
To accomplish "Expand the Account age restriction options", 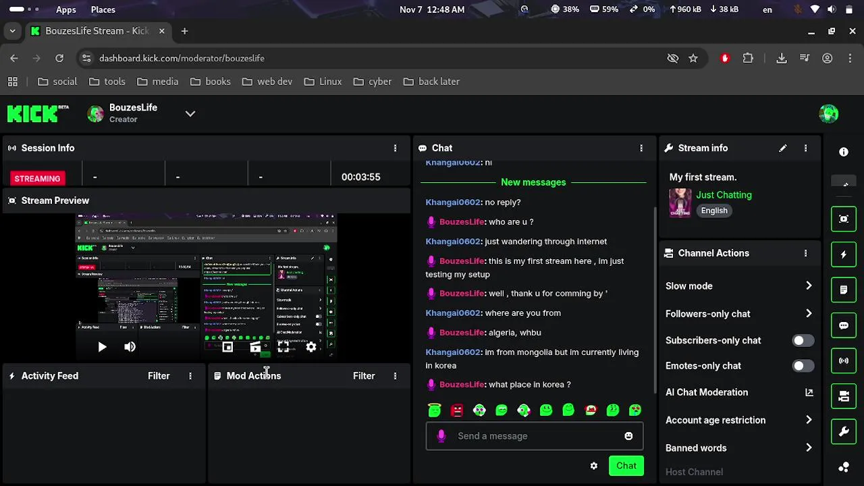I will 809,421.
